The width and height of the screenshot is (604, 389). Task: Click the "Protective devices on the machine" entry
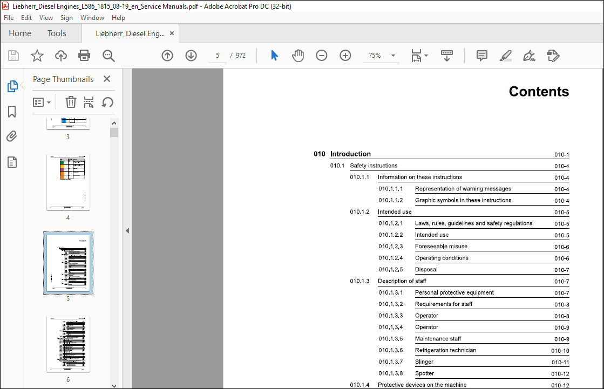click(x=422, y=385)
